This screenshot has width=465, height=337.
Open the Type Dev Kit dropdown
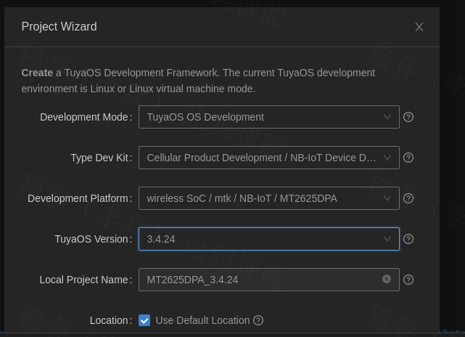[x=269, y=158]
